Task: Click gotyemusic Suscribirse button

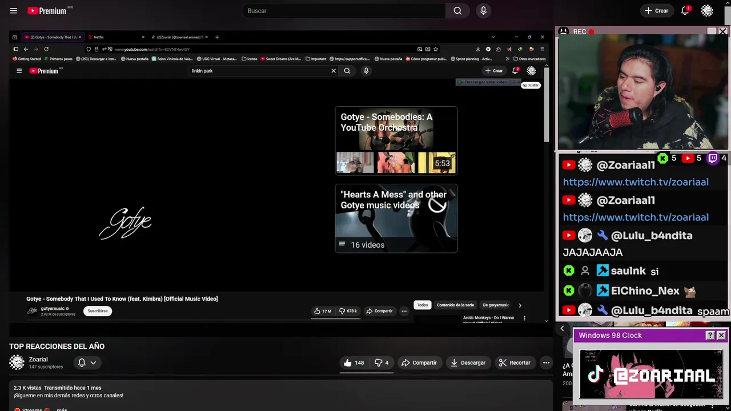Action: pos(98,311)
